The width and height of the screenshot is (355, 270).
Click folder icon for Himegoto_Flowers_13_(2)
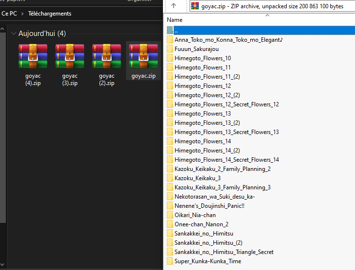[170, 122]
